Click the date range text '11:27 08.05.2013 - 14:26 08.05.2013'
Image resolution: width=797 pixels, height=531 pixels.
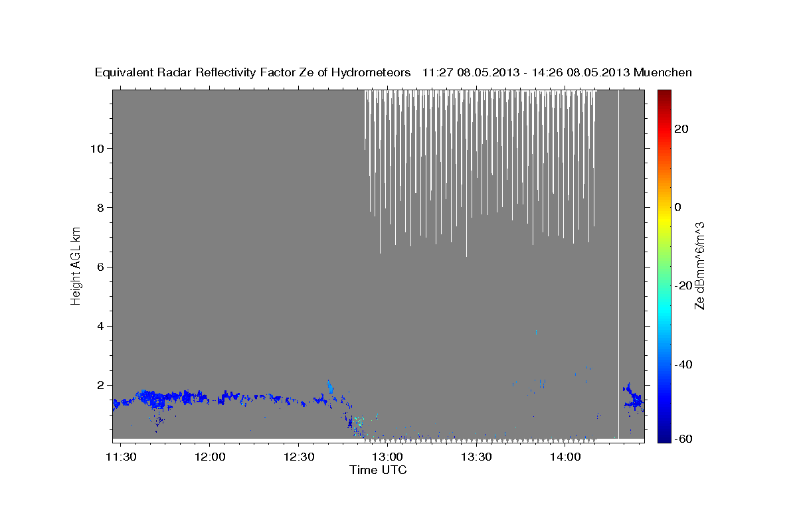526,72
